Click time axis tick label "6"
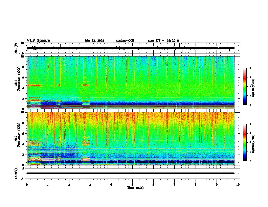The image size is (268, 207). [x=154, y=185]
